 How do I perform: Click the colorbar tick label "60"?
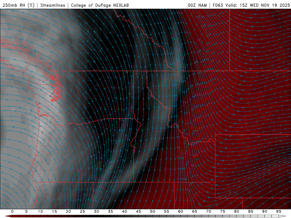click(x=180, y=211)
